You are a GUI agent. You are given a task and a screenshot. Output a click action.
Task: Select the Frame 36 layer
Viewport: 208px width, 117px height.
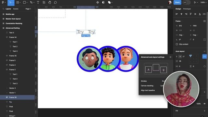[17, 97]
